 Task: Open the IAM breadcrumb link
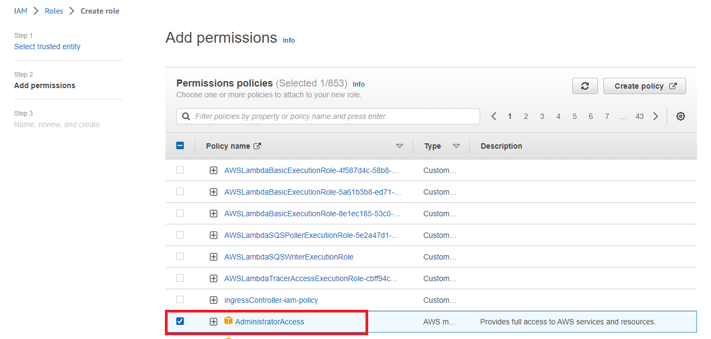pyautogui.click(x=21, y=11)
